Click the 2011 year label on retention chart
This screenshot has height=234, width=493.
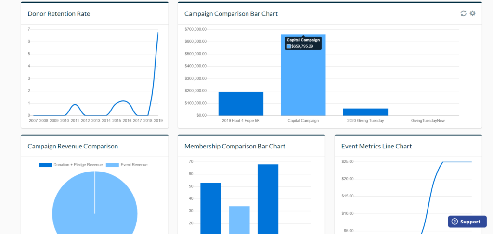75,121
